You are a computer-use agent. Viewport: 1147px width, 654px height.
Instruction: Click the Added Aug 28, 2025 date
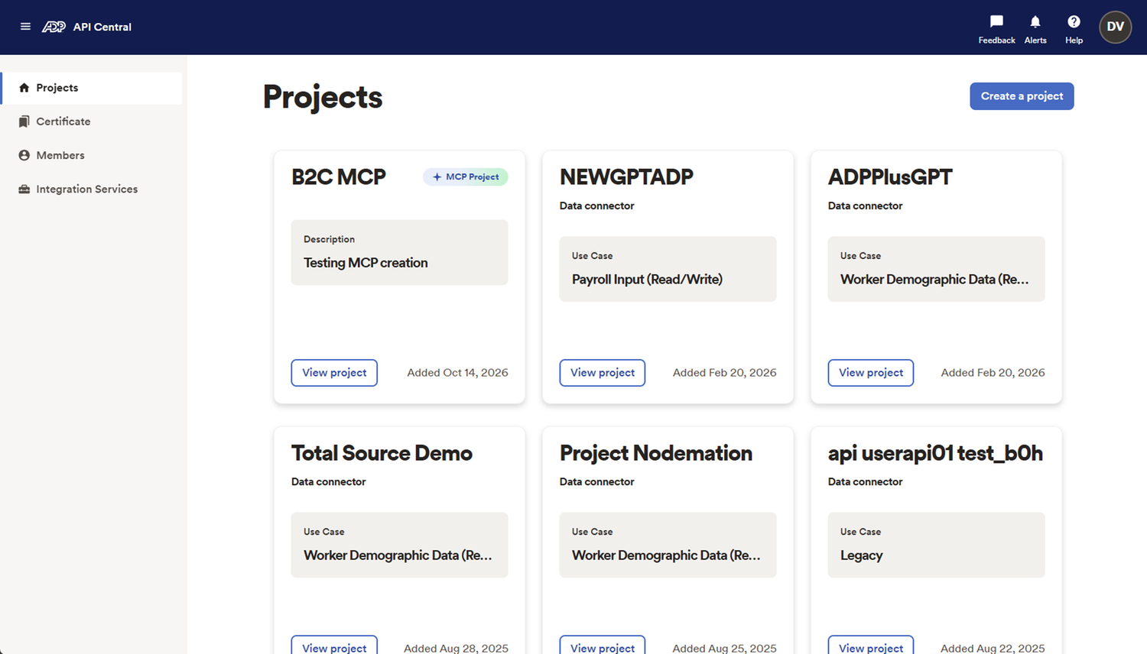pos(456,648)
